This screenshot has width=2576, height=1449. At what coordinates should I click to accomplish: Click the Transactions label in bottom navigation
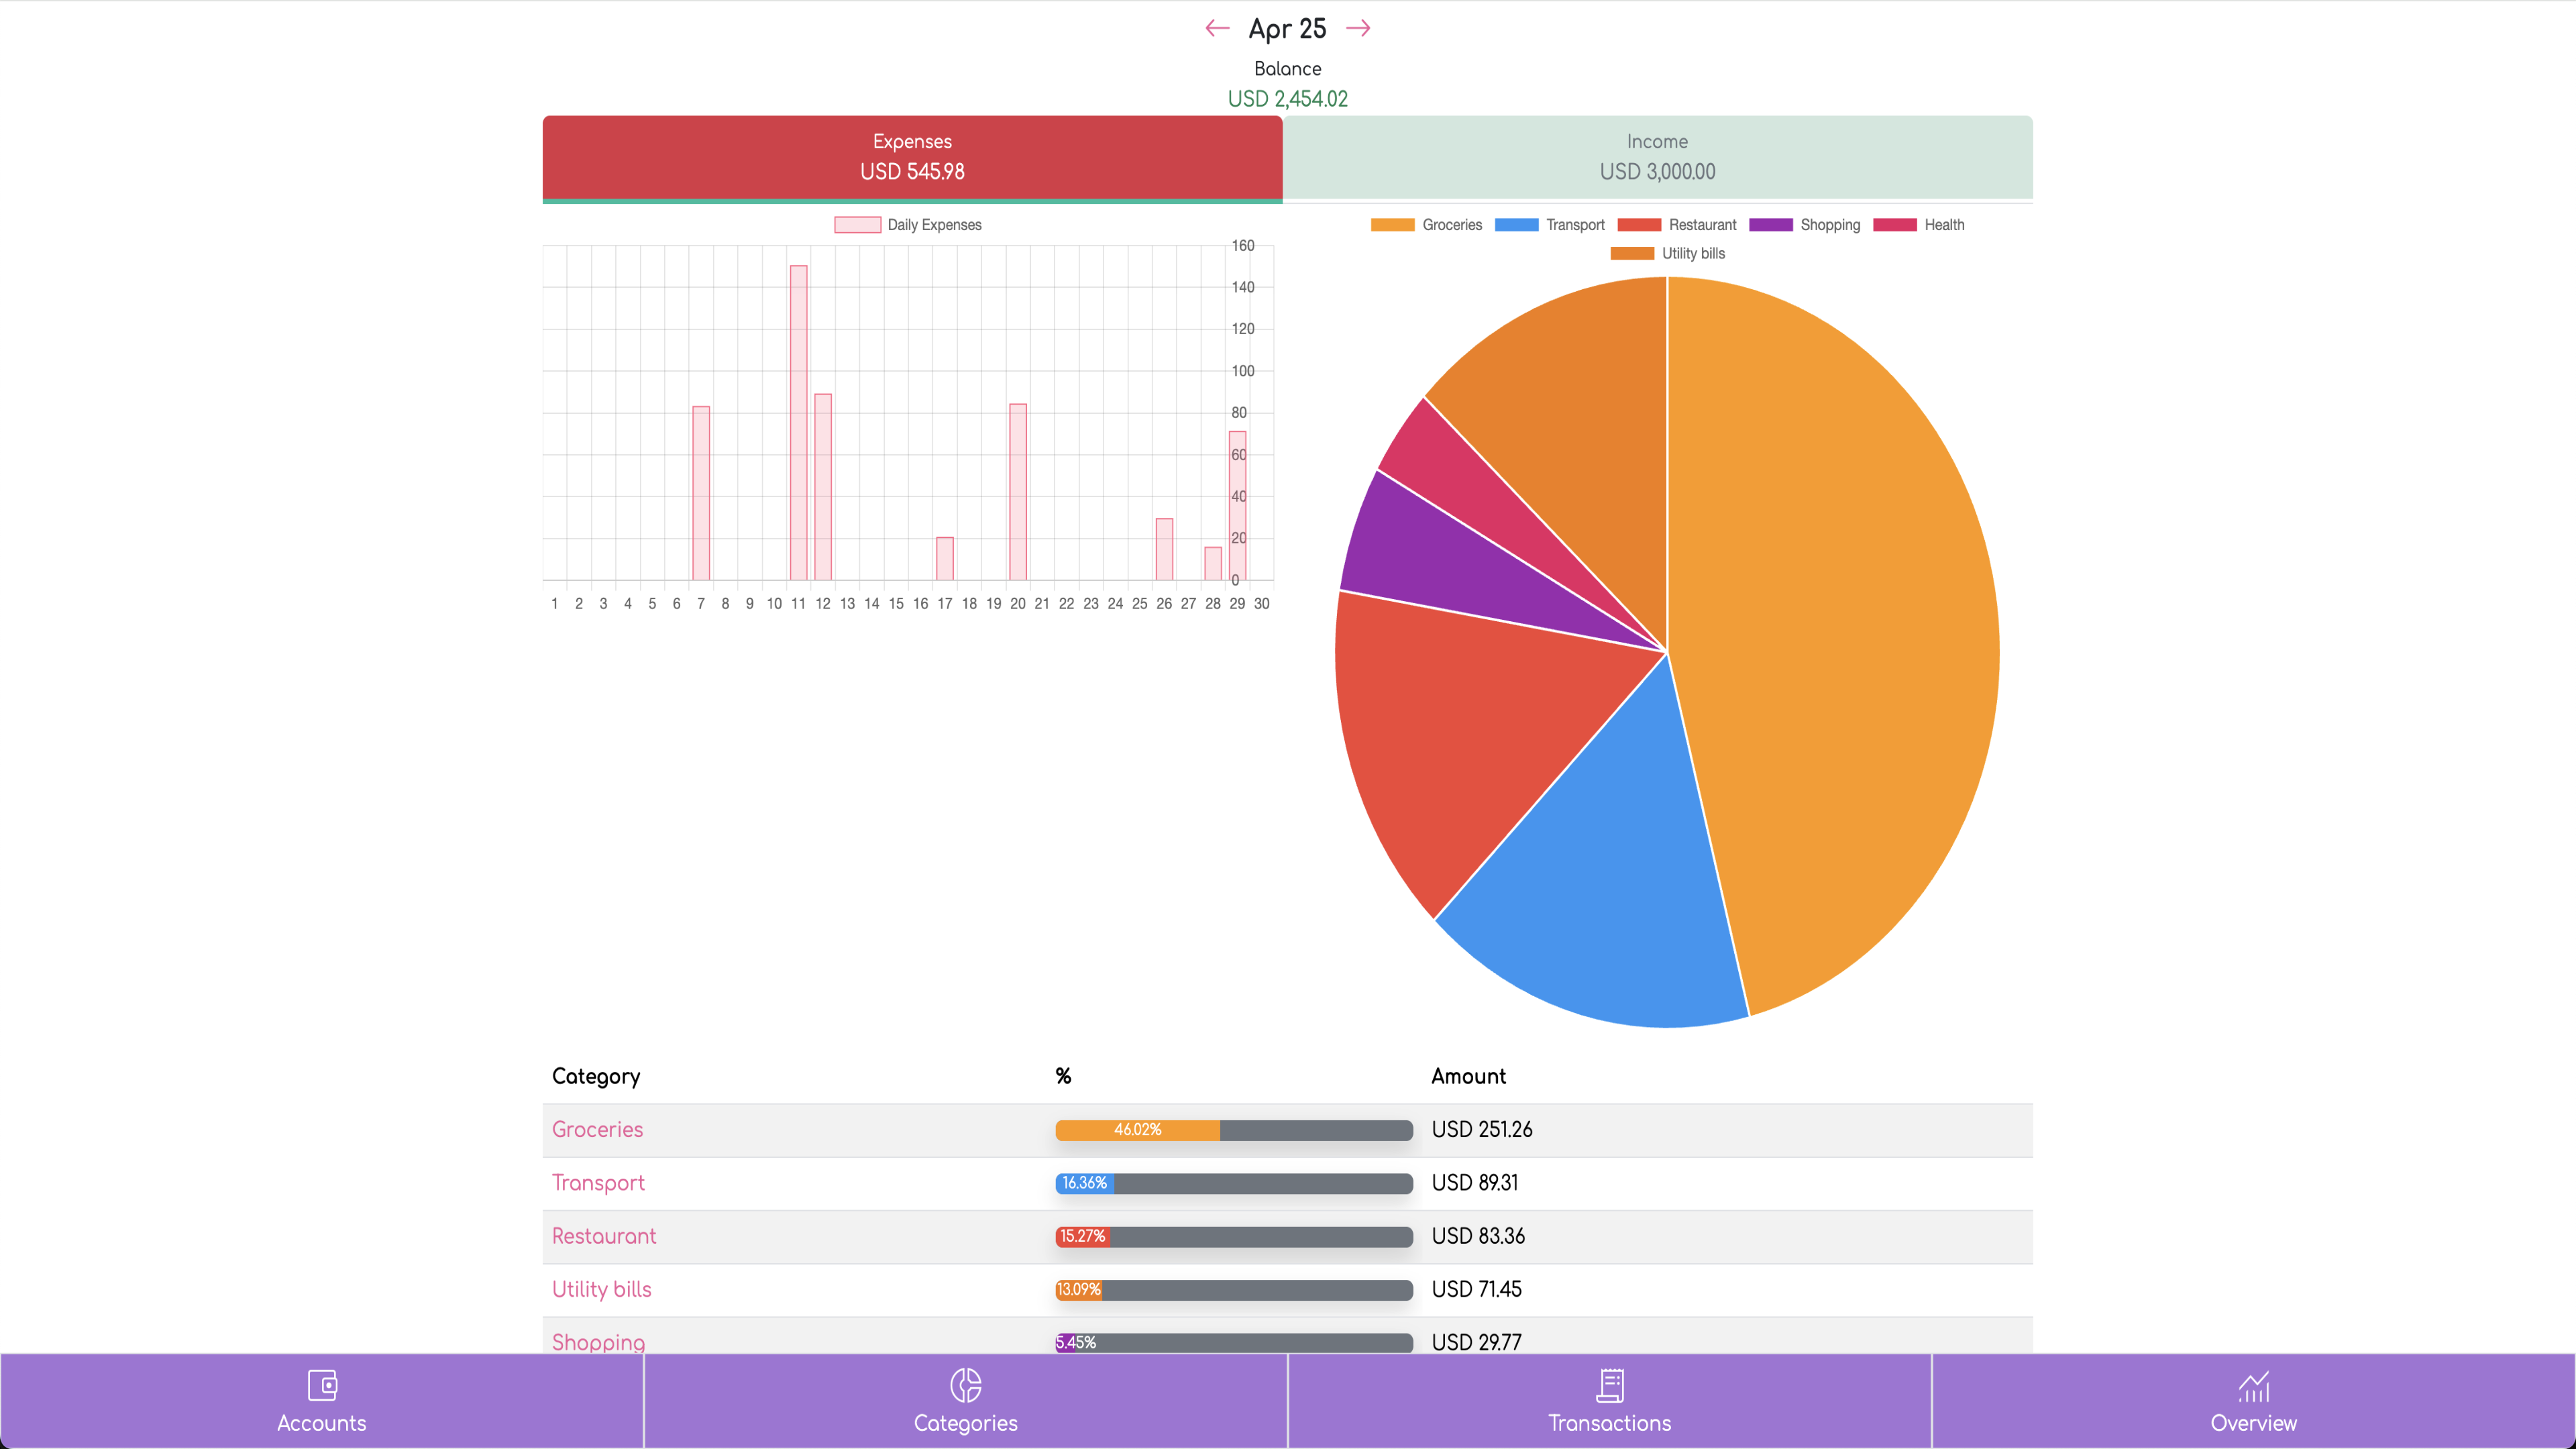(x=1610, y=1423)
